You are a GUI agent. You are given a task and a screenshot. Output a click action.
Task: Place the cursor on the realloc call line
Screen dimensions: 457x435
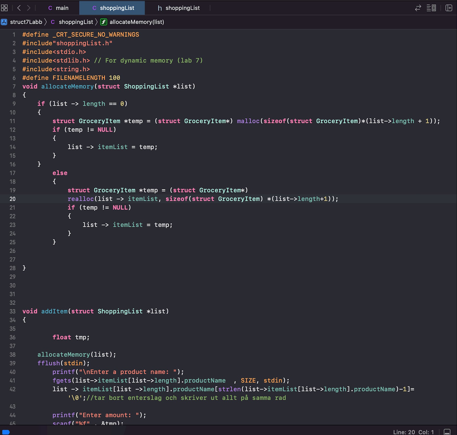click(200, 199)
